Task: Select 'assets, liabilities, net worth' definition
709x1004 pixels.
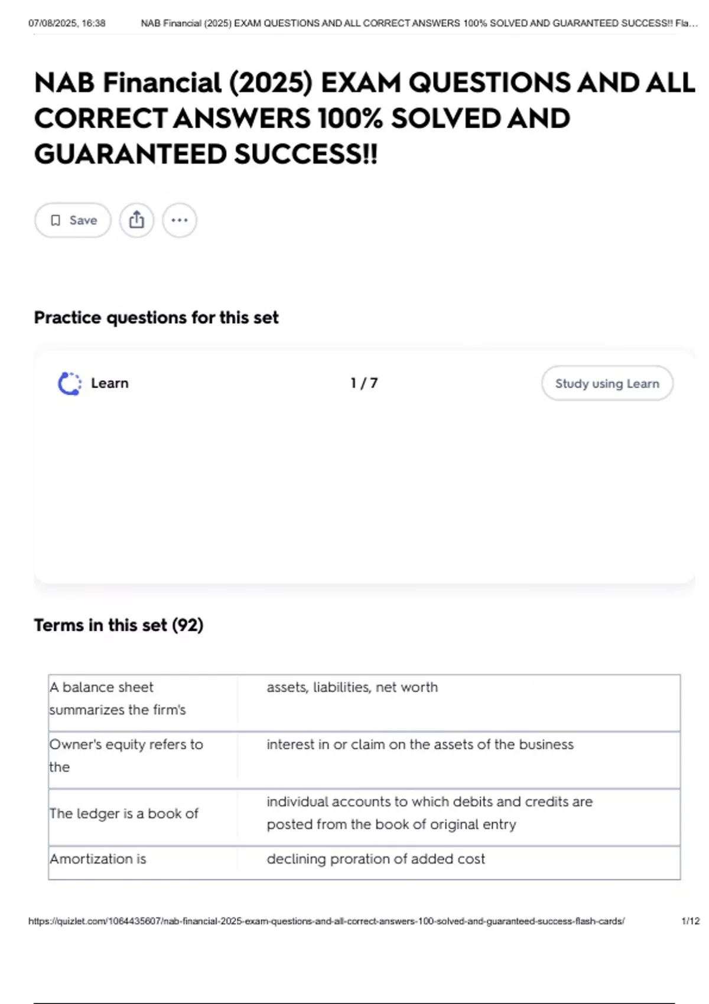Action: coord(352,687)
